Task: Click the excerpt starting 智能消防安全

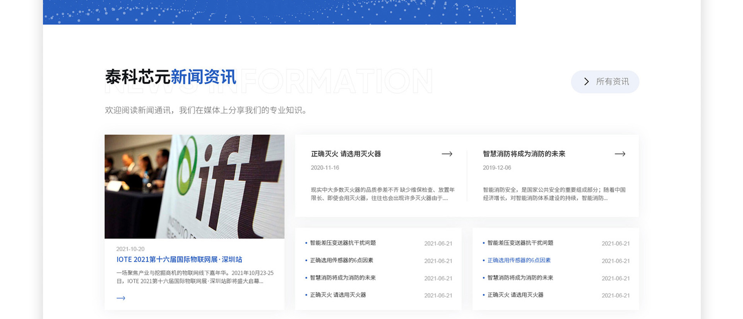Action: click(554, 194)
